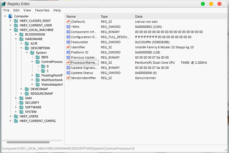The image size is (229, 153).
Task: Select the SECURITY key
Action: coord(32,103)
